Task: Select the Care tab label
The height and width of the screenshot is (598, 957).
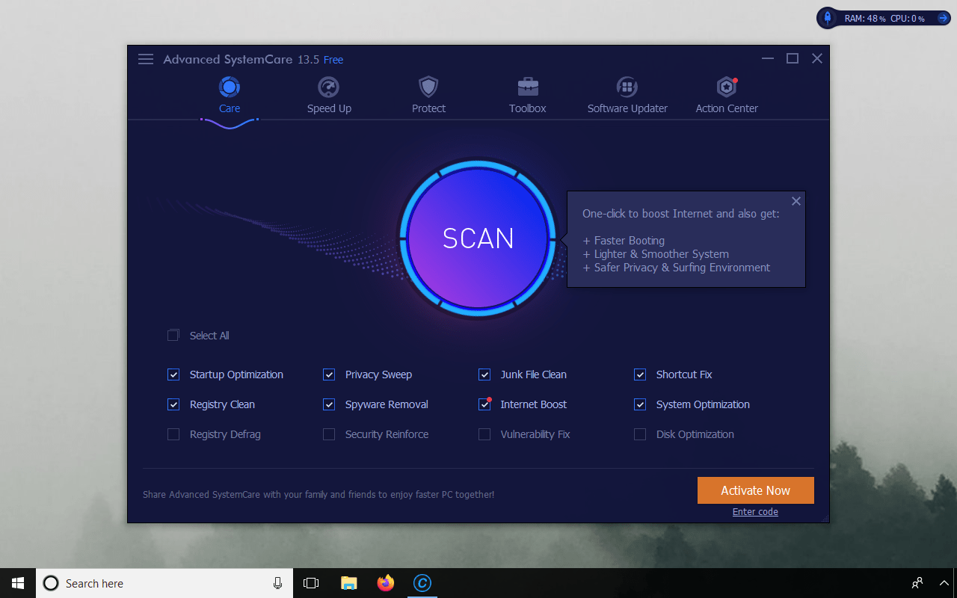Action: pos(230,108)
